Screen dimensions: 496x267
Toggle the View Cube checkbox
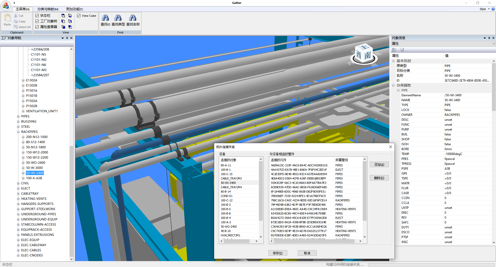point(79,16)
